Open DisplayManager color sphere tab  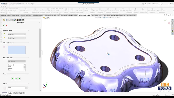tap(15, 20)
